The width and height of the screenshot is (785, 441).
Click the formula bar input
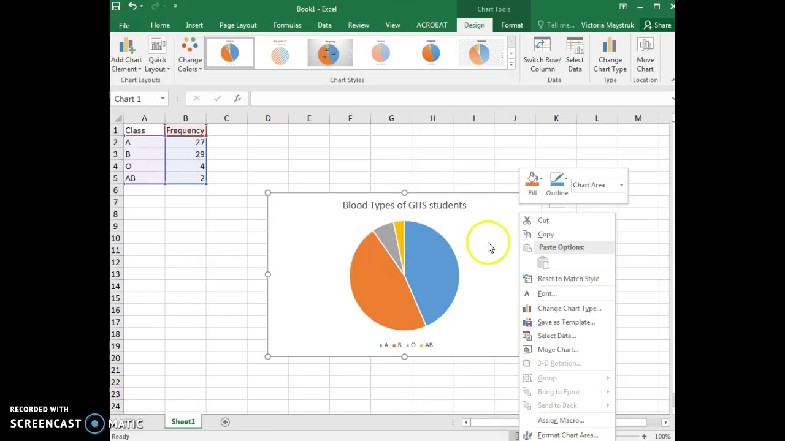pyautogui.click(x=460, y=99)
